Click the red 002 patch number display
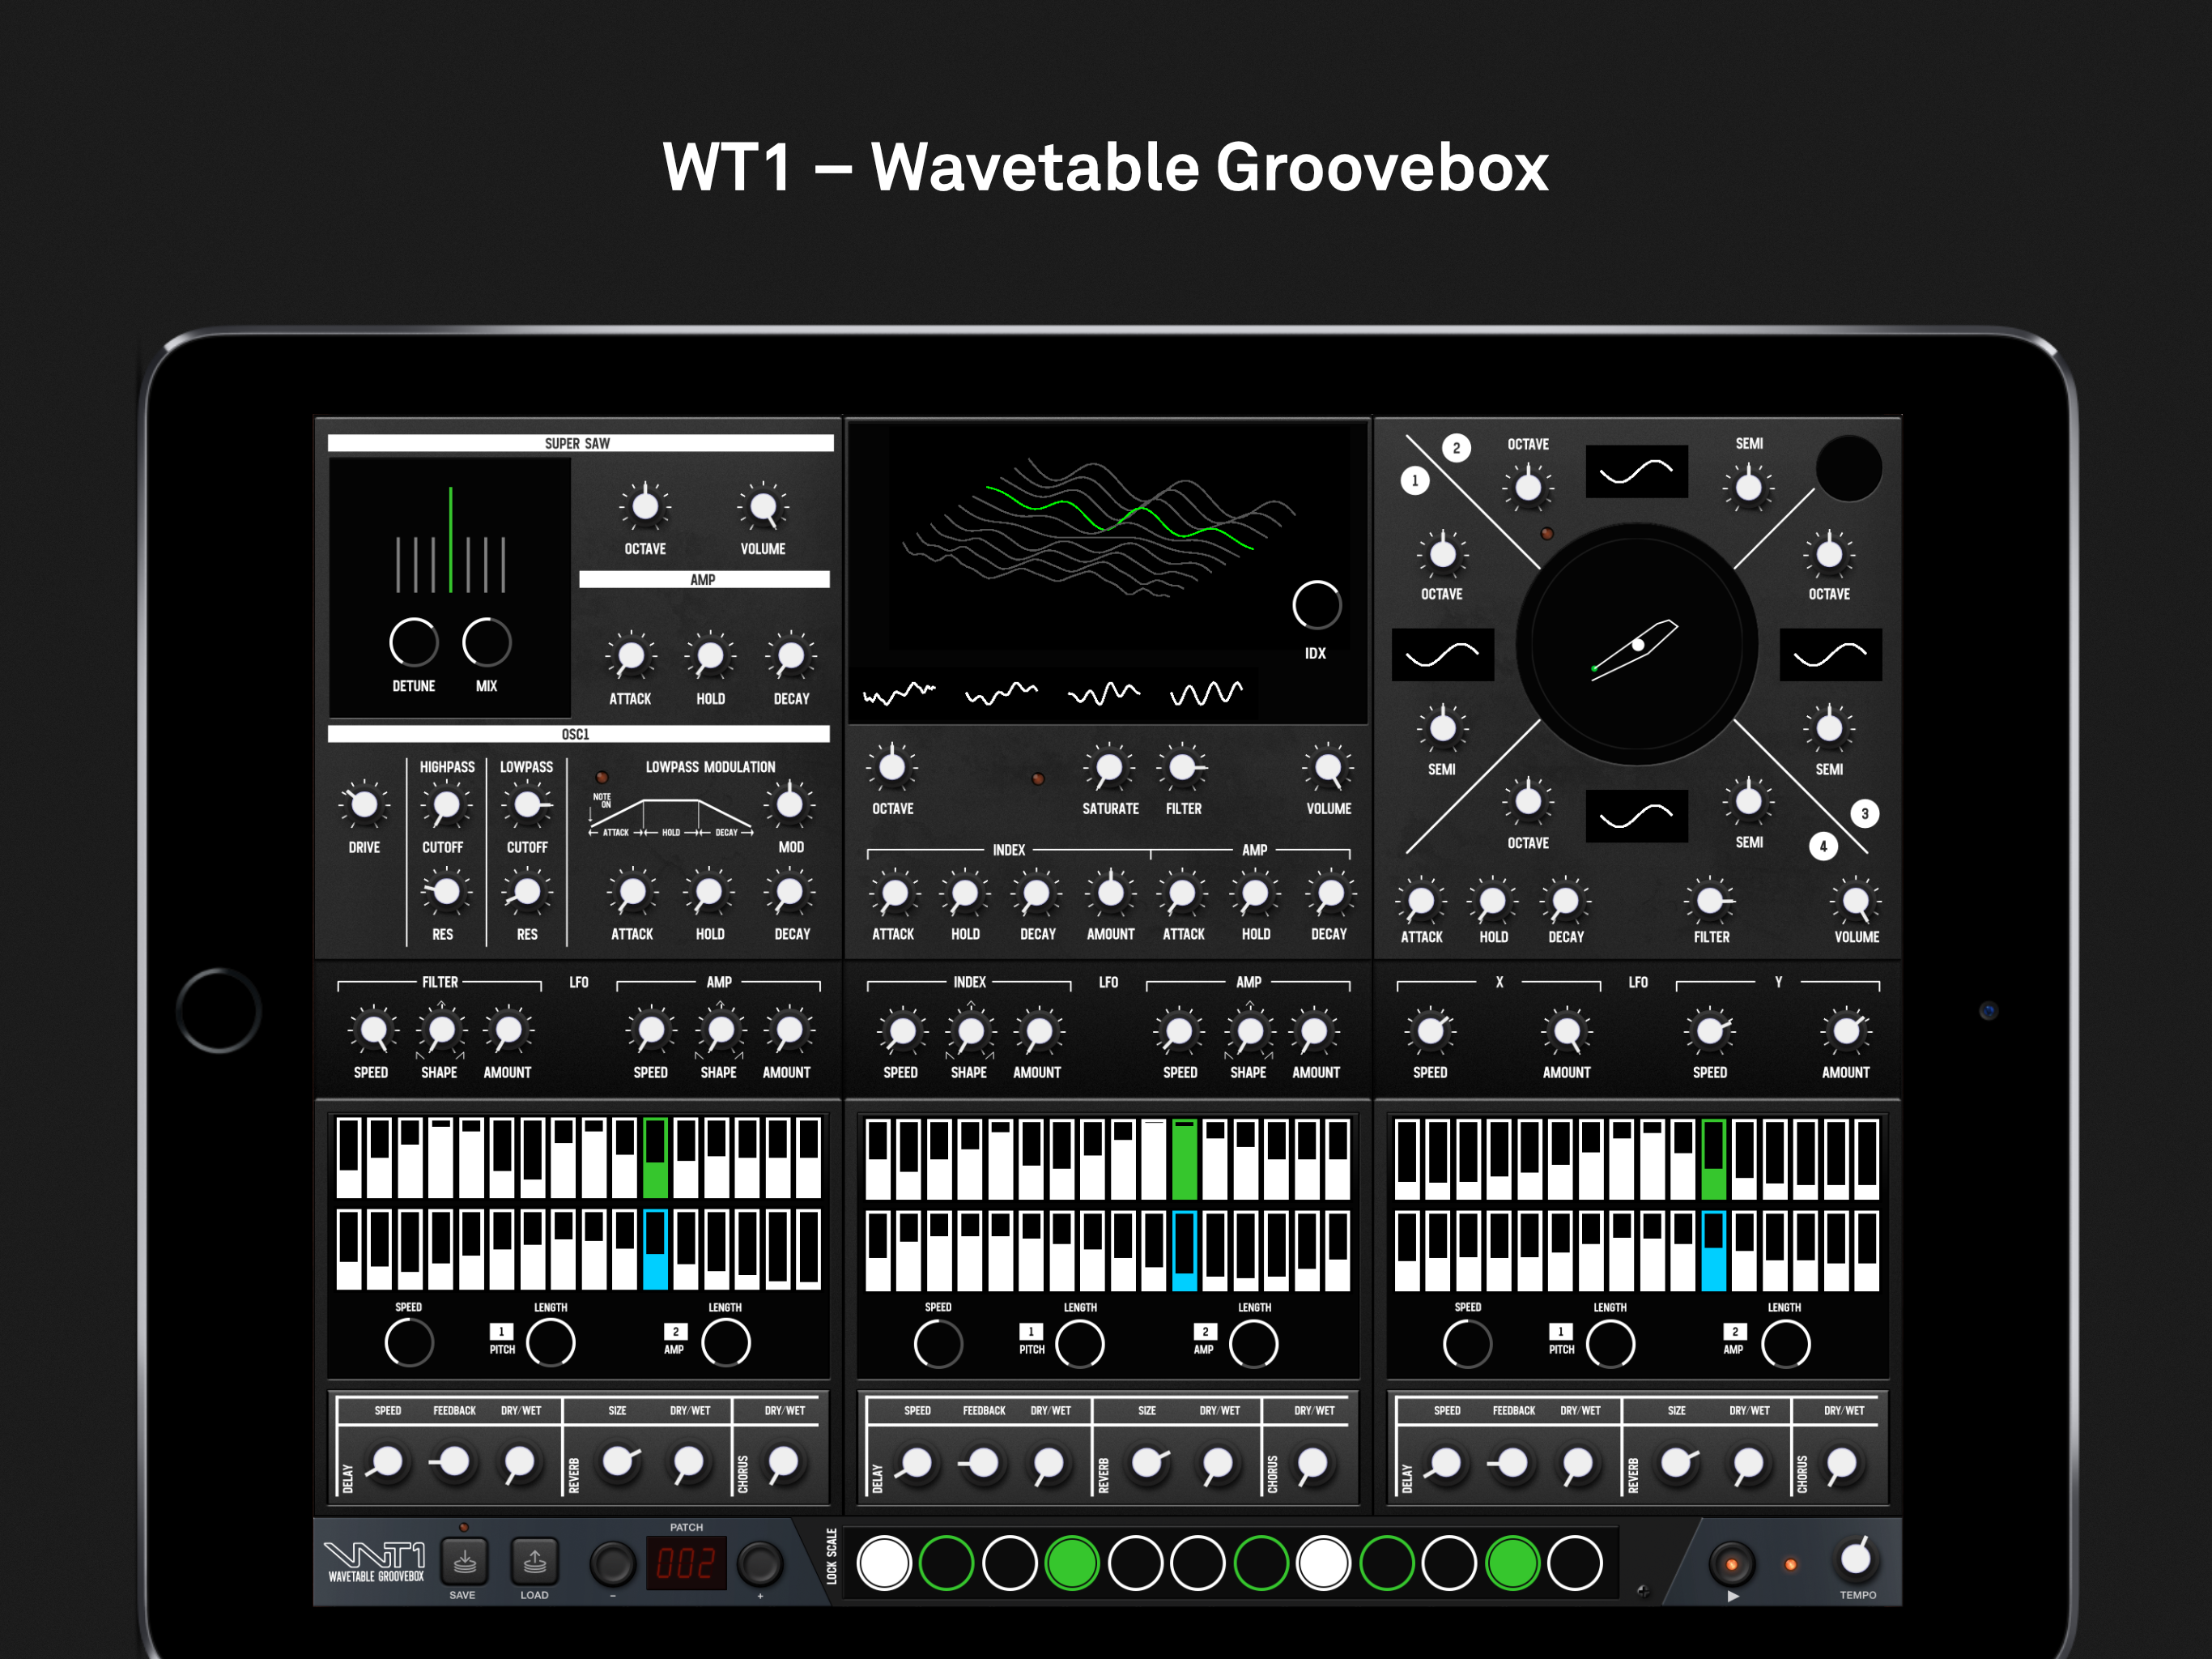2212x1659 pixels. [x=686, y=1563]
